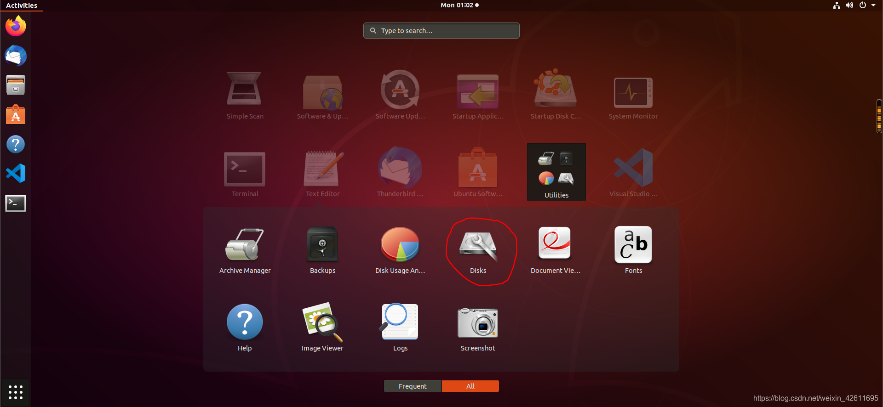Launch Disk Usage Analyzer
Viewport: 883px width, 407px height.
(400, 251)
